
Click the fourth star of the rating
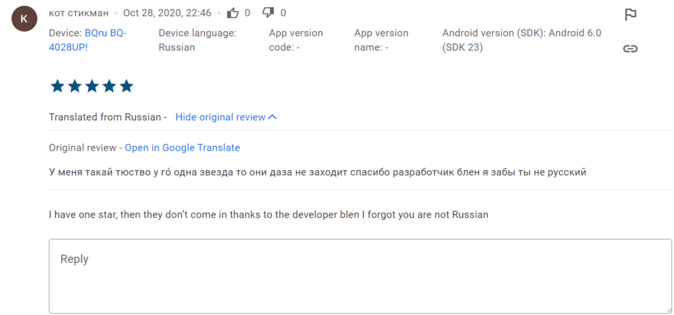point(109,86)
